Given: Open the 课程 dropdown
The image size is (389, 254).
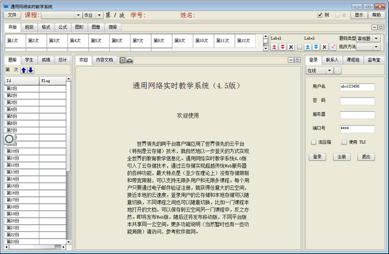Looking at the screenshot, I should 78,15.
